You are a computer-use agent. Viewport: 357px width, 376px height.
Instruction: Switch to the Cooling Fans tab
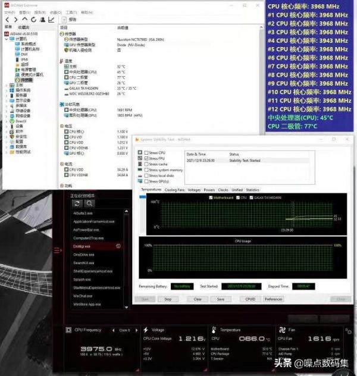pos(174,190)
